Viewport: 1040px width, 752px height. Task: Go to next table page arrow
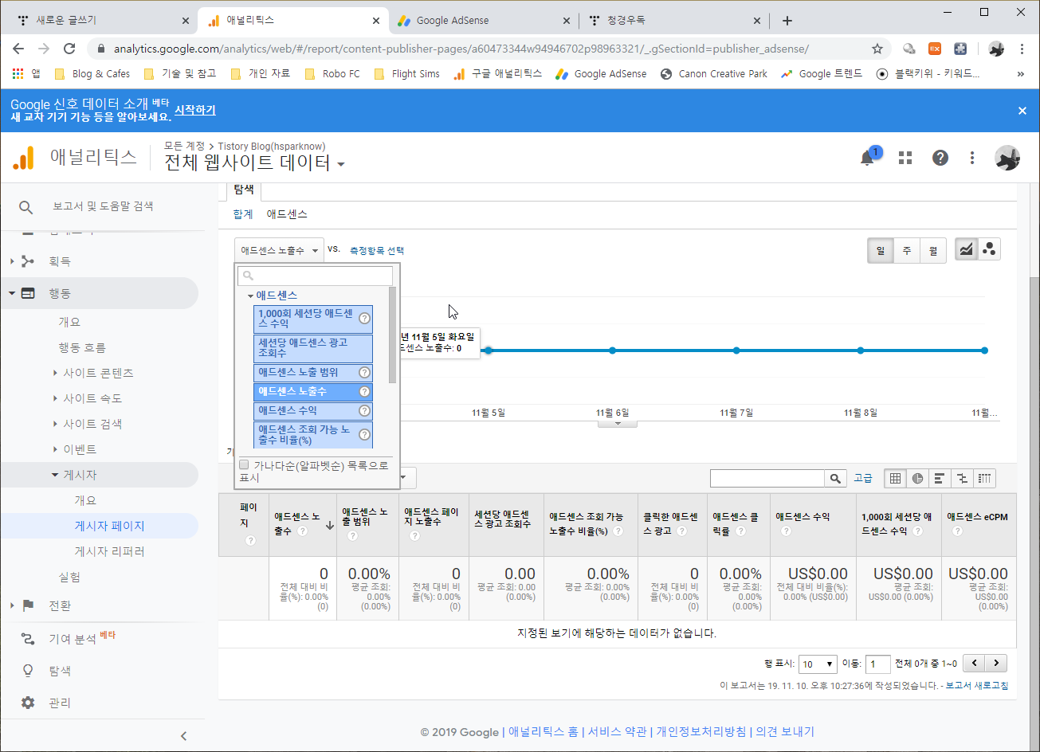[996, 663]
